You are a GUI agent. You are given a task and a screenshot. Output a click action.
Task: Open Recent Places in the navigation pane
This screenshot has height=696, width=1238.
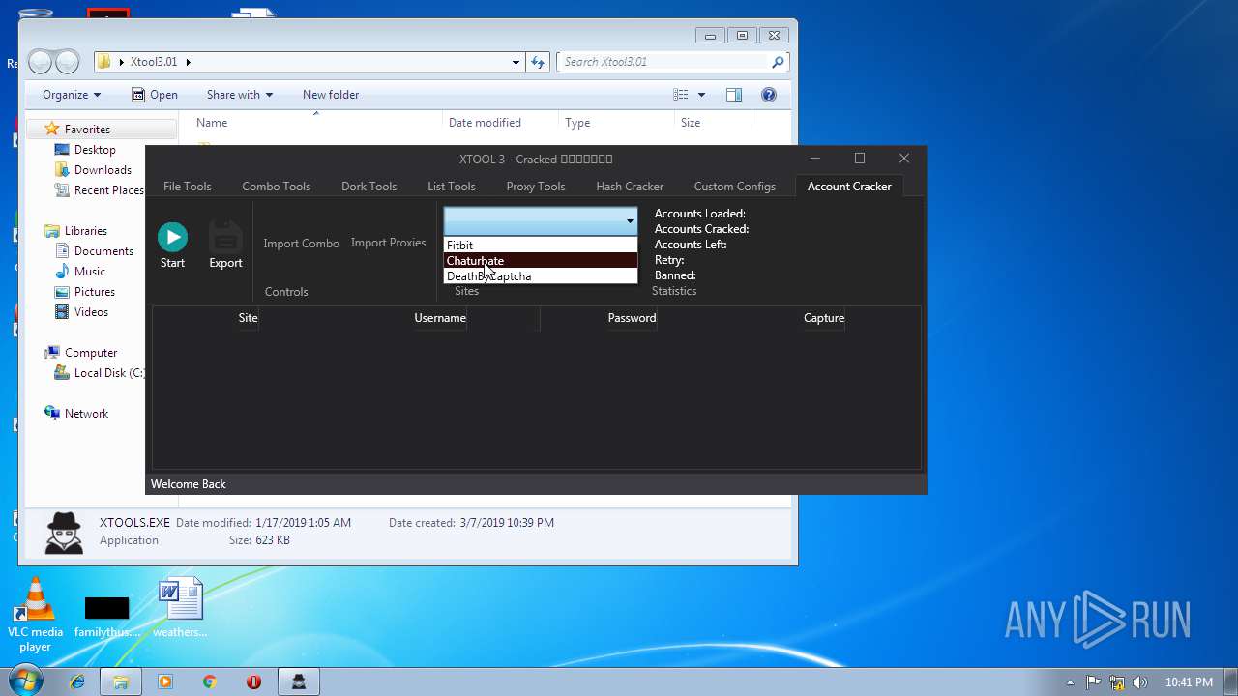pyautogui.click(x=108, y=190)
